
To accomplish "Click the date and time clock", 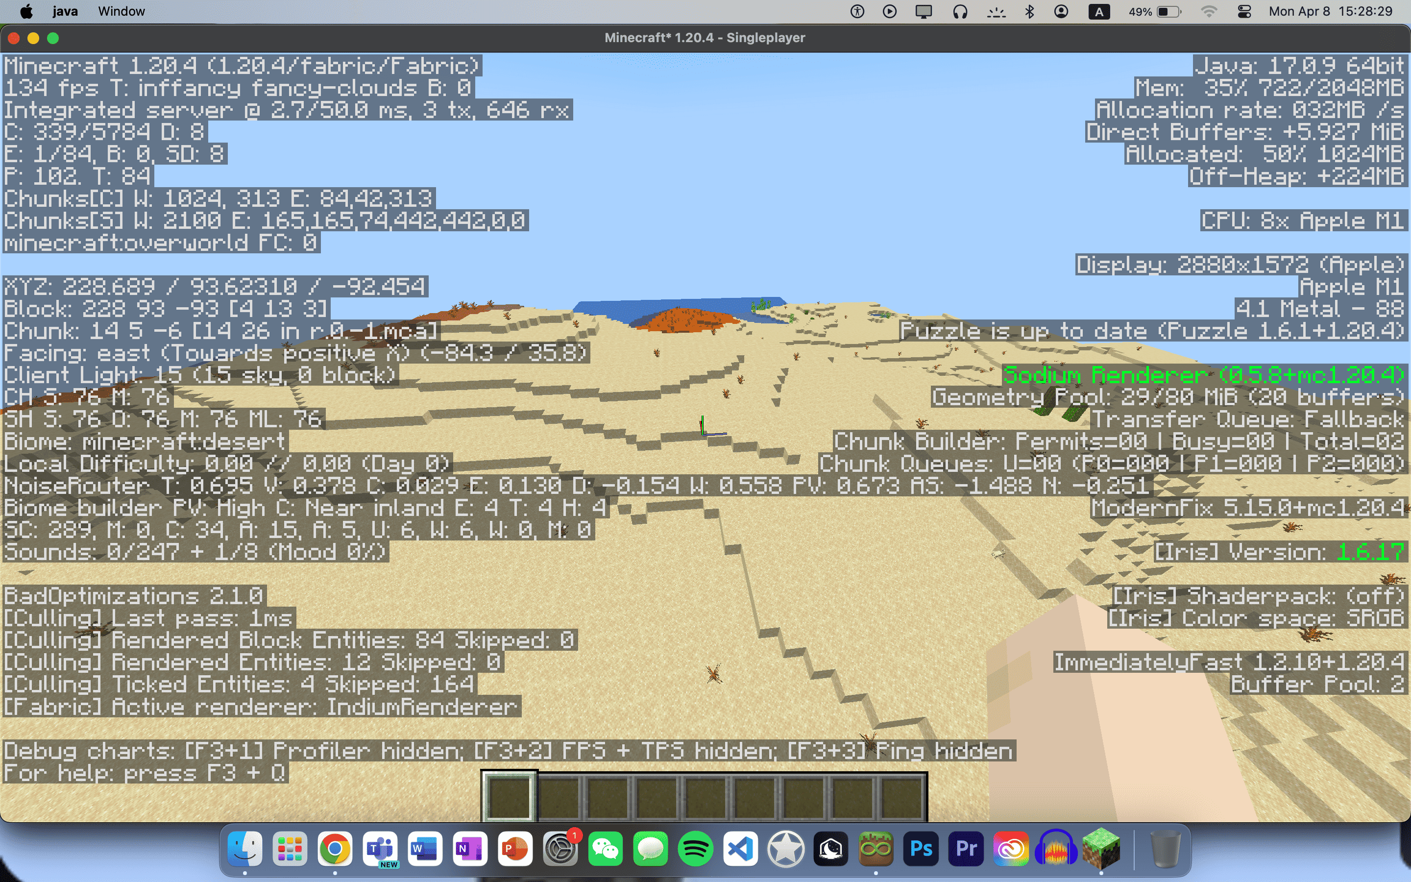I will [1331, 12].
